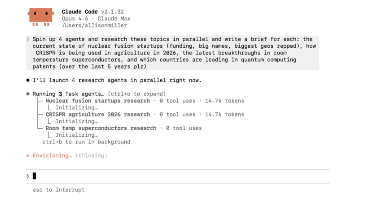Click the "esc to interrupt" hint
This screenshot has width=368, height=198.
pyautogui.click(x=59, y=190)
